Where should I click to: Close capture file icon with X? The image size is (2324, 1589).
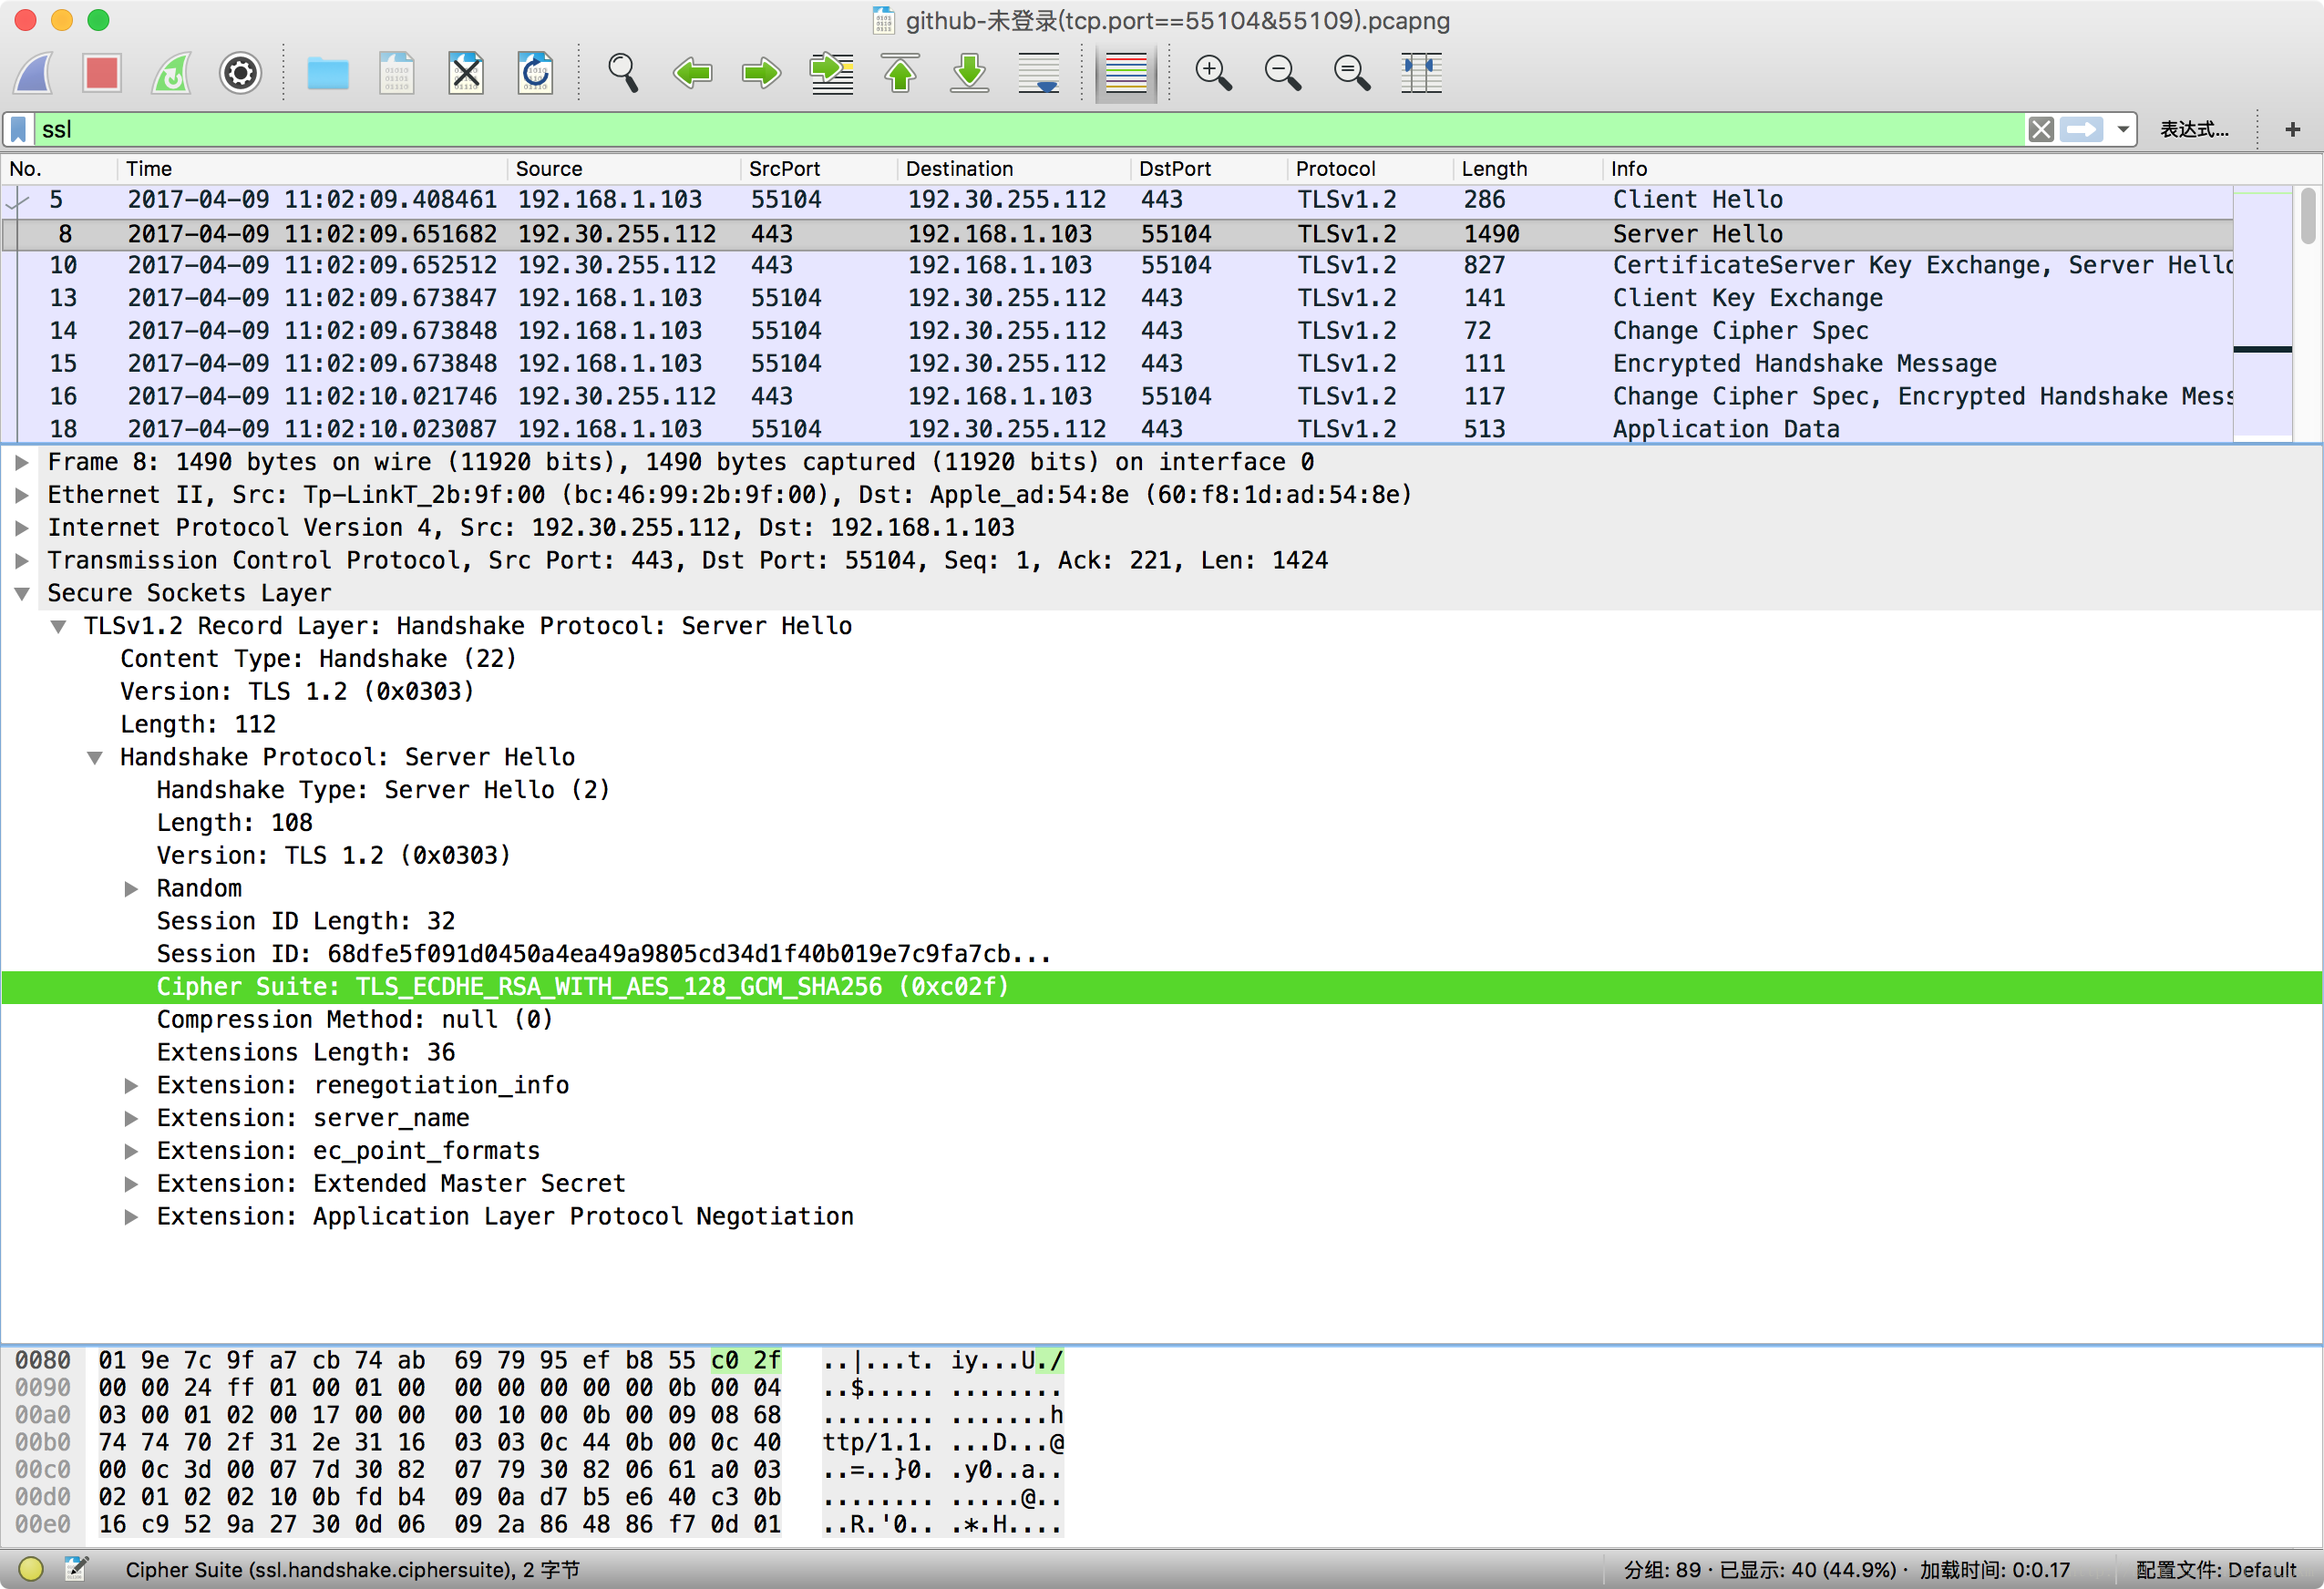pos(466,73)
